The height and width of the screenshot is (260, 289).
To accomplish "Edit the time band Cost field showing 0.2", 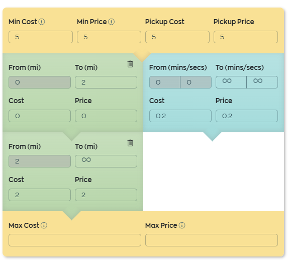I will click(180, 116).
